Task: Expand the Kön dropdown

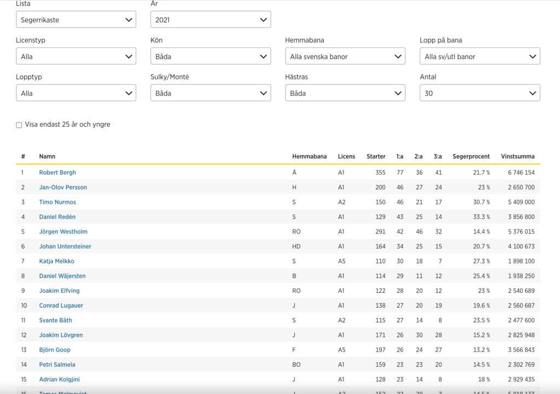Action: pyautogui.click(x=211, y=56)
